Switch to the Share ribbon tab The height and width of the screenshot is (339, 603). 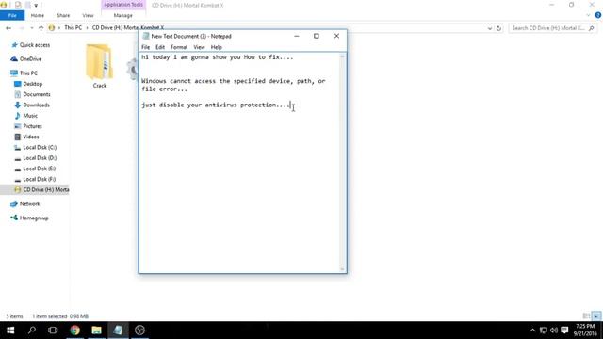[63, 15]
